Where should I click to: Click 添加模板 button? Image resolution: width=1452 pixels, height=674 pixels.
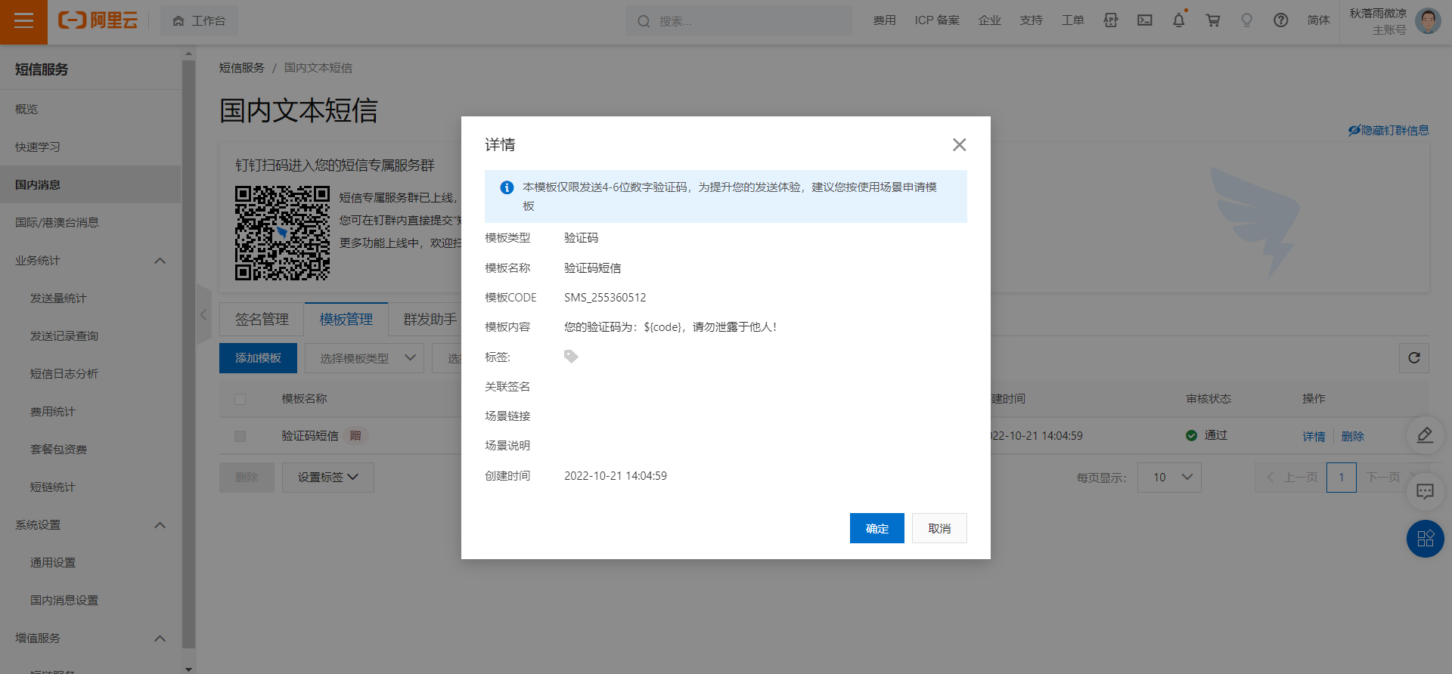coord(258,358)
